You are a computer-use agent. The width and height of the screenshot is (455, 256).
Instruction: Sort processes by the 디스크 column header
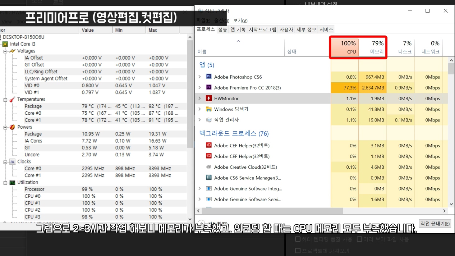401,47
